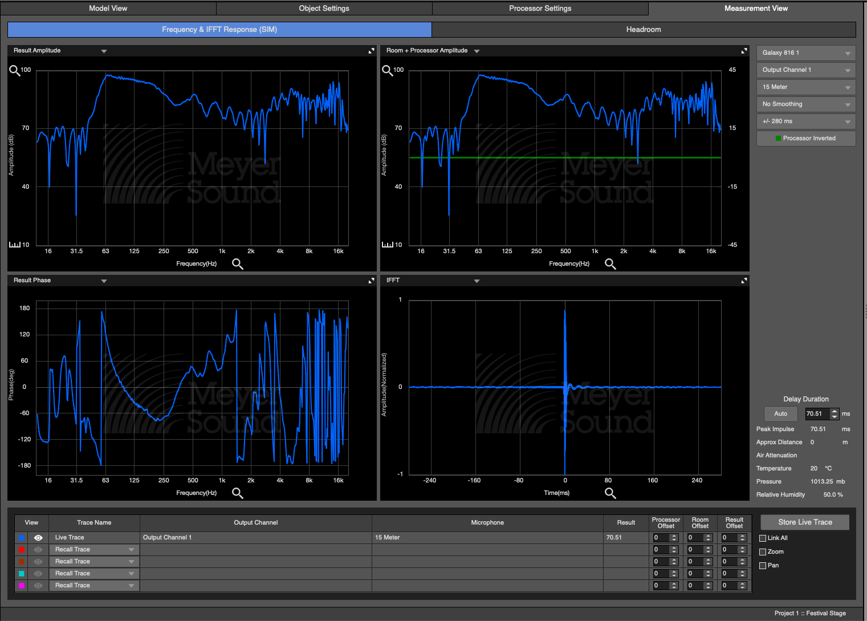867x621 pixels.
Task: Open the IFFT view dropdown
Action: click(477, 281)
